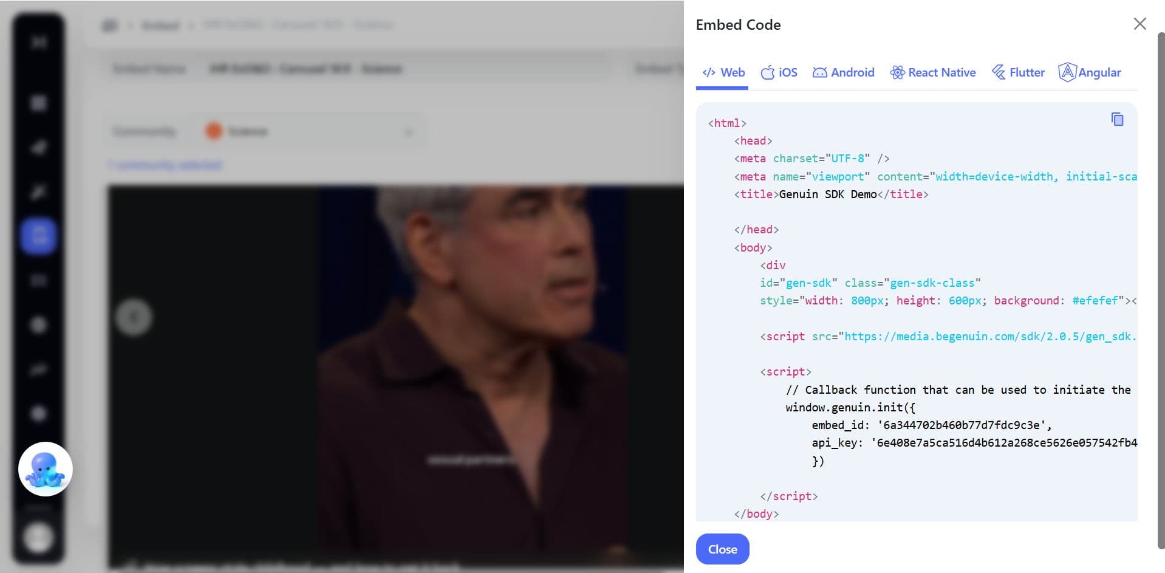The width and height of the screenshot is (1165, 573).
Task: Click the "Embed Code" panel heading
Action: 738,25
